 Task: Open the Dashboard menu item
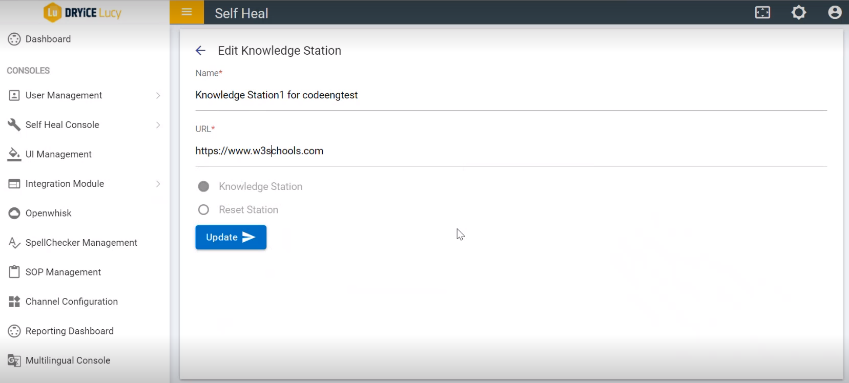tap(48, 39)
